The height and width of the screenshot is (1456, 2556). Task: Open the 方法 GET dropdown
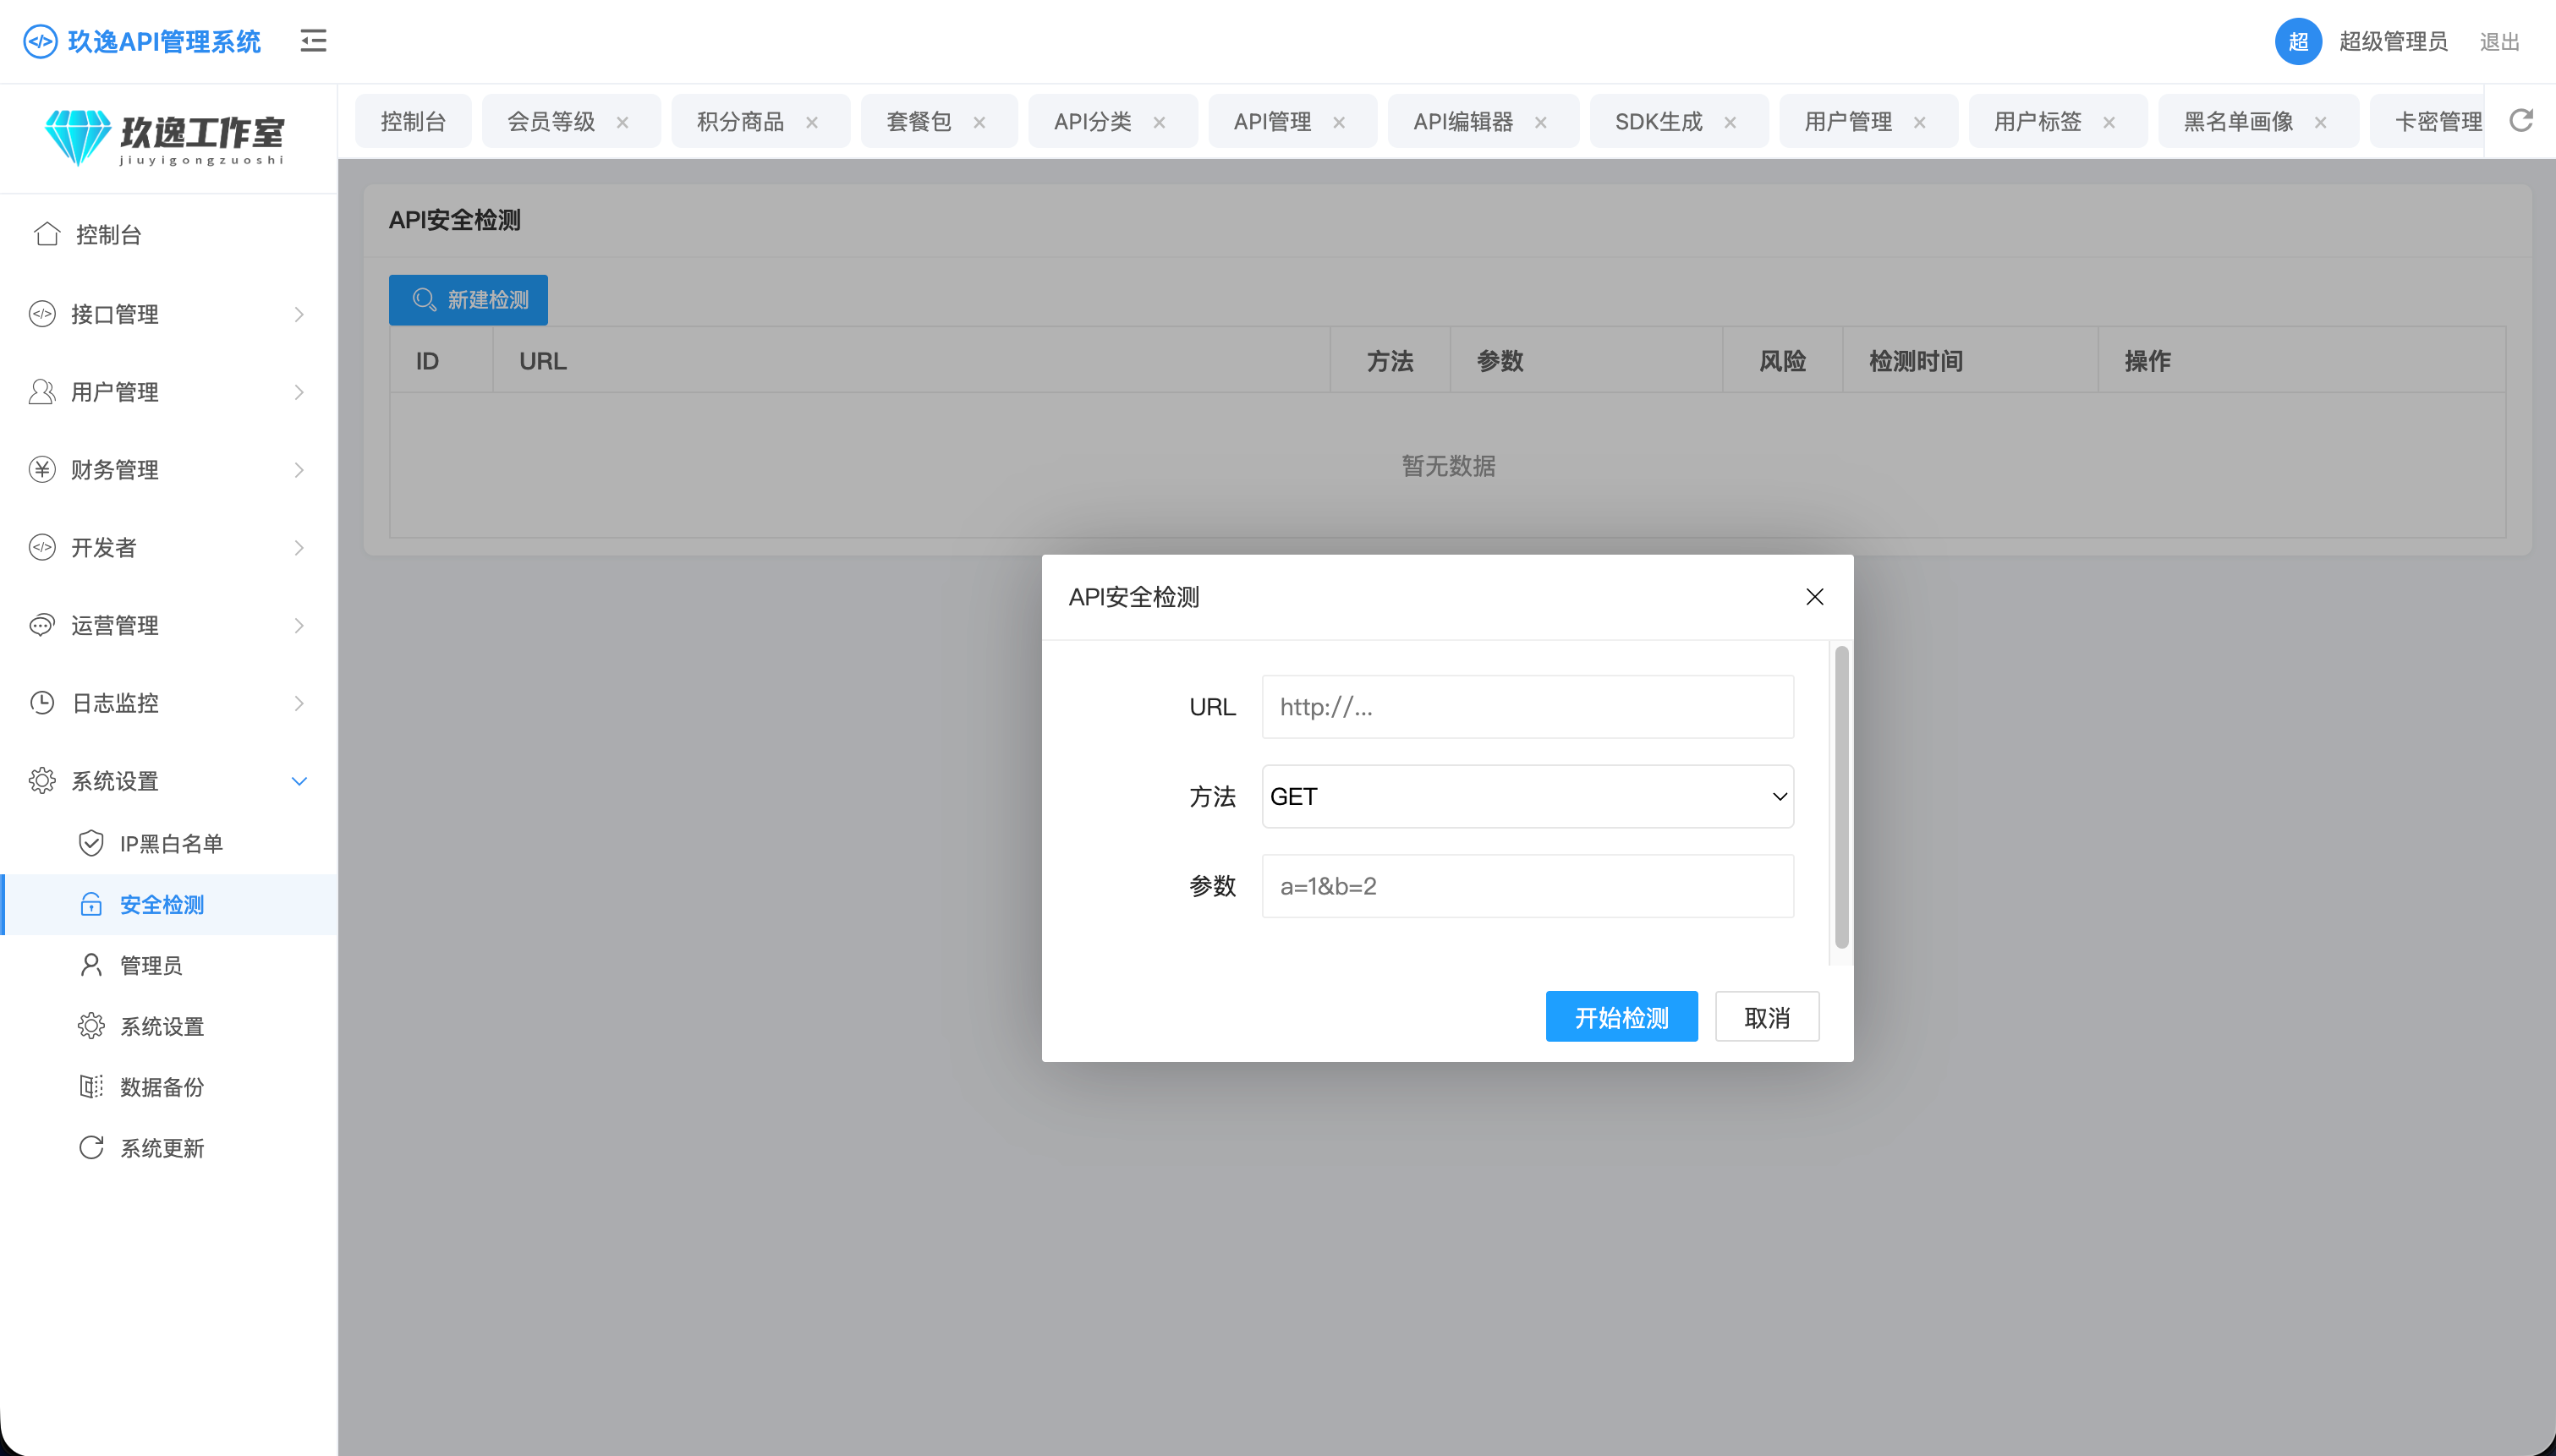(x=1527, y=796)
